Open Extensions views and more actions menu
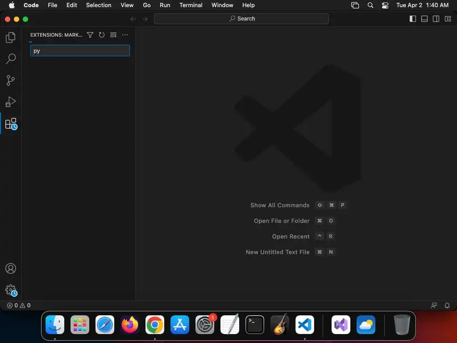Screen dimensions: 457x343 (125, 35)
